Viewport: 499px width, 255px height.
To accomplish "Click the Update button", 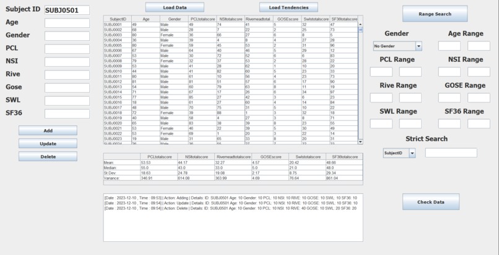I will click(48, 143).
